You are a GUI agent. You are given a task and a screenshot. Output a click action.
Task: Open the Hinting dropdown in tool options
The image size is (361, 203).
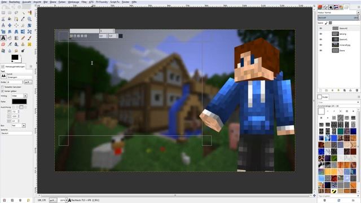[x=19, y=96]
